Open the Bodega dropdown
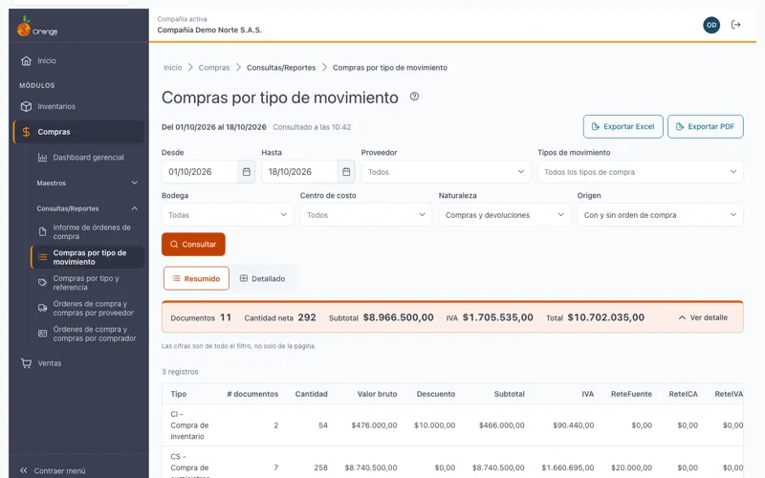 pos(227,214)
